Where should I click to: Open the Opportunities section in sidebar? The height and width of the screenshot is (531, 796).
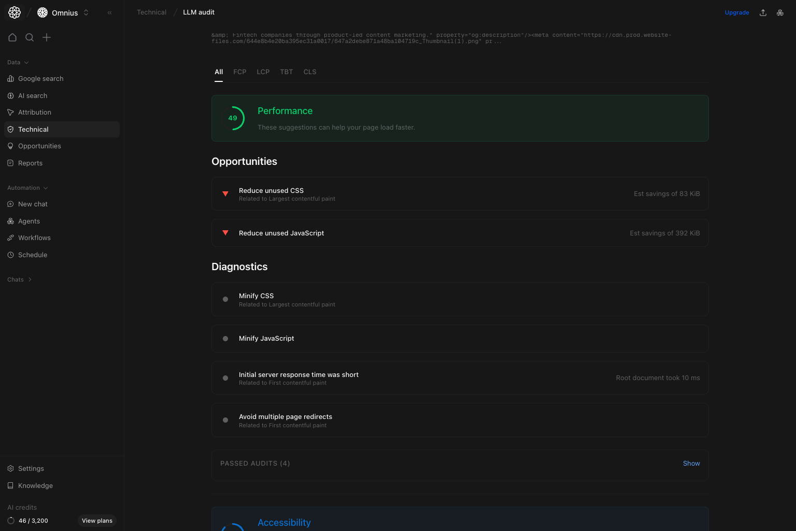tap(39, 146)
